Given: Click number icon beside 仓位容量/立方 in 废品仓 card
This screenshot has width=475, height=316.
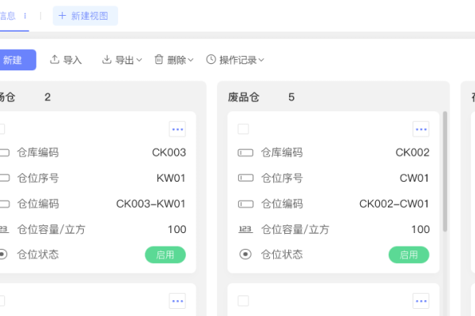Looking at the screenshot, I should 245,230.
